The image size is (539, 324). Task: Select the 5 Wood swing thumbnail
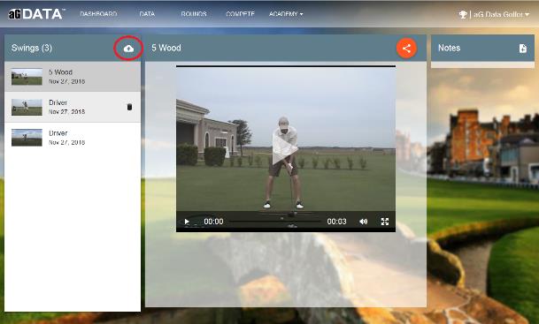pos(27,77)
